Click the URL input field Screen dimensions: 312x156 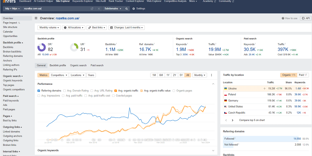point(56,9)
